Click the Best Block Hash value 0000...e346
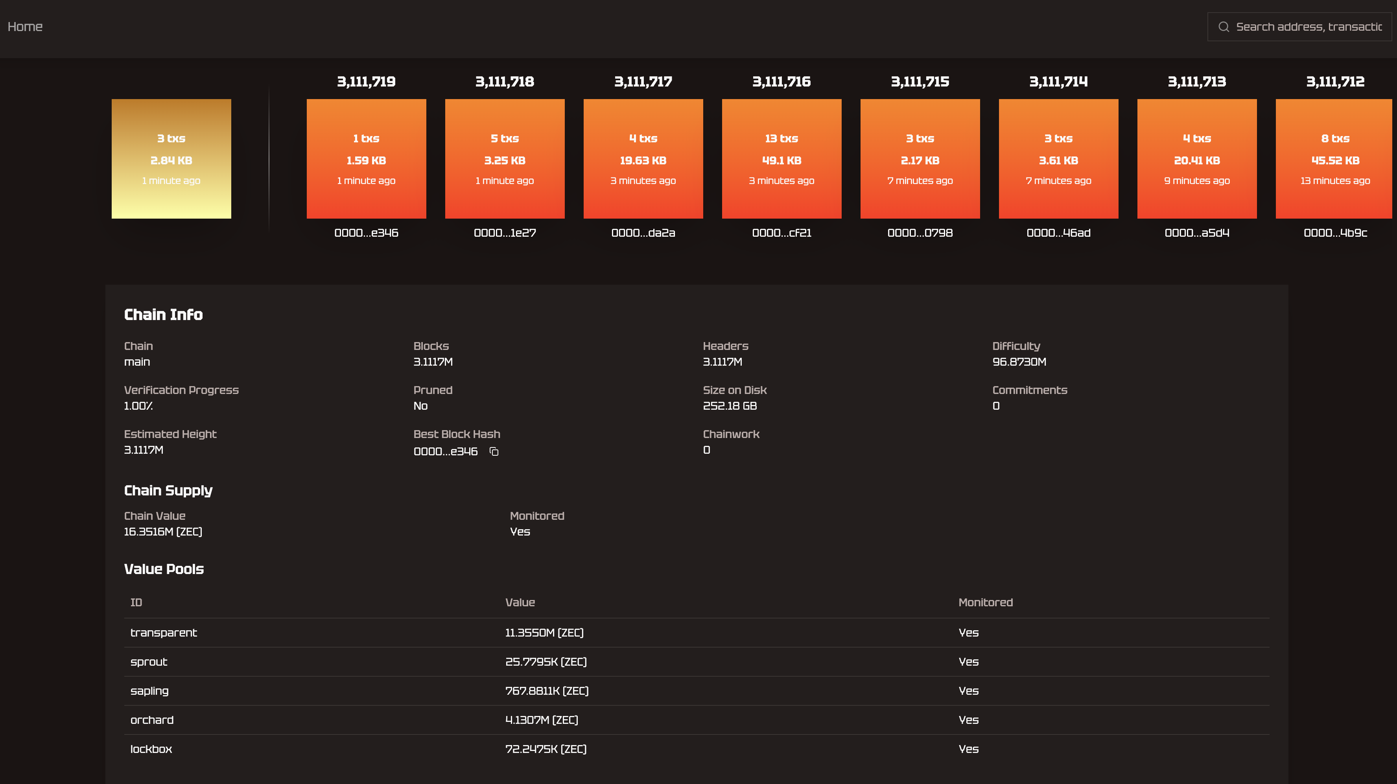The image size is (1397, 784). 445,452
